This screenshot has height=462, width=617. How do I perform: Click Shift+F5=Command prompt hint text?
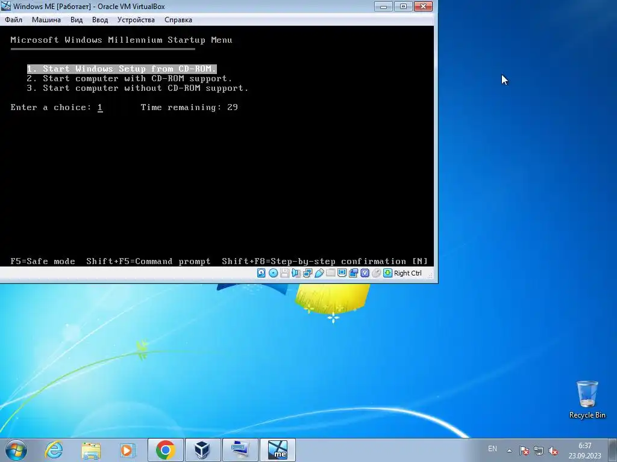click(x=148, y=261)
